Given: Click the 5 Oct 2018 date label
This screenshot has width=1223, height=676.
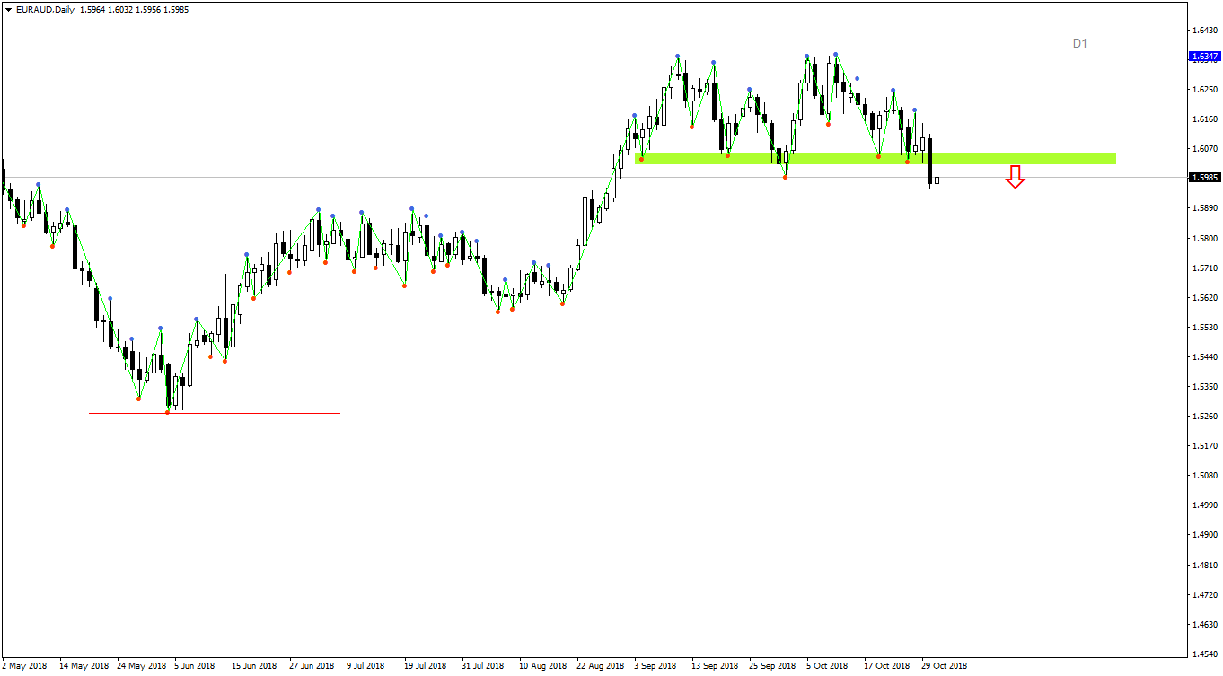Looking at the screenshot, I should pyautogui.click(x=827, y=666).
